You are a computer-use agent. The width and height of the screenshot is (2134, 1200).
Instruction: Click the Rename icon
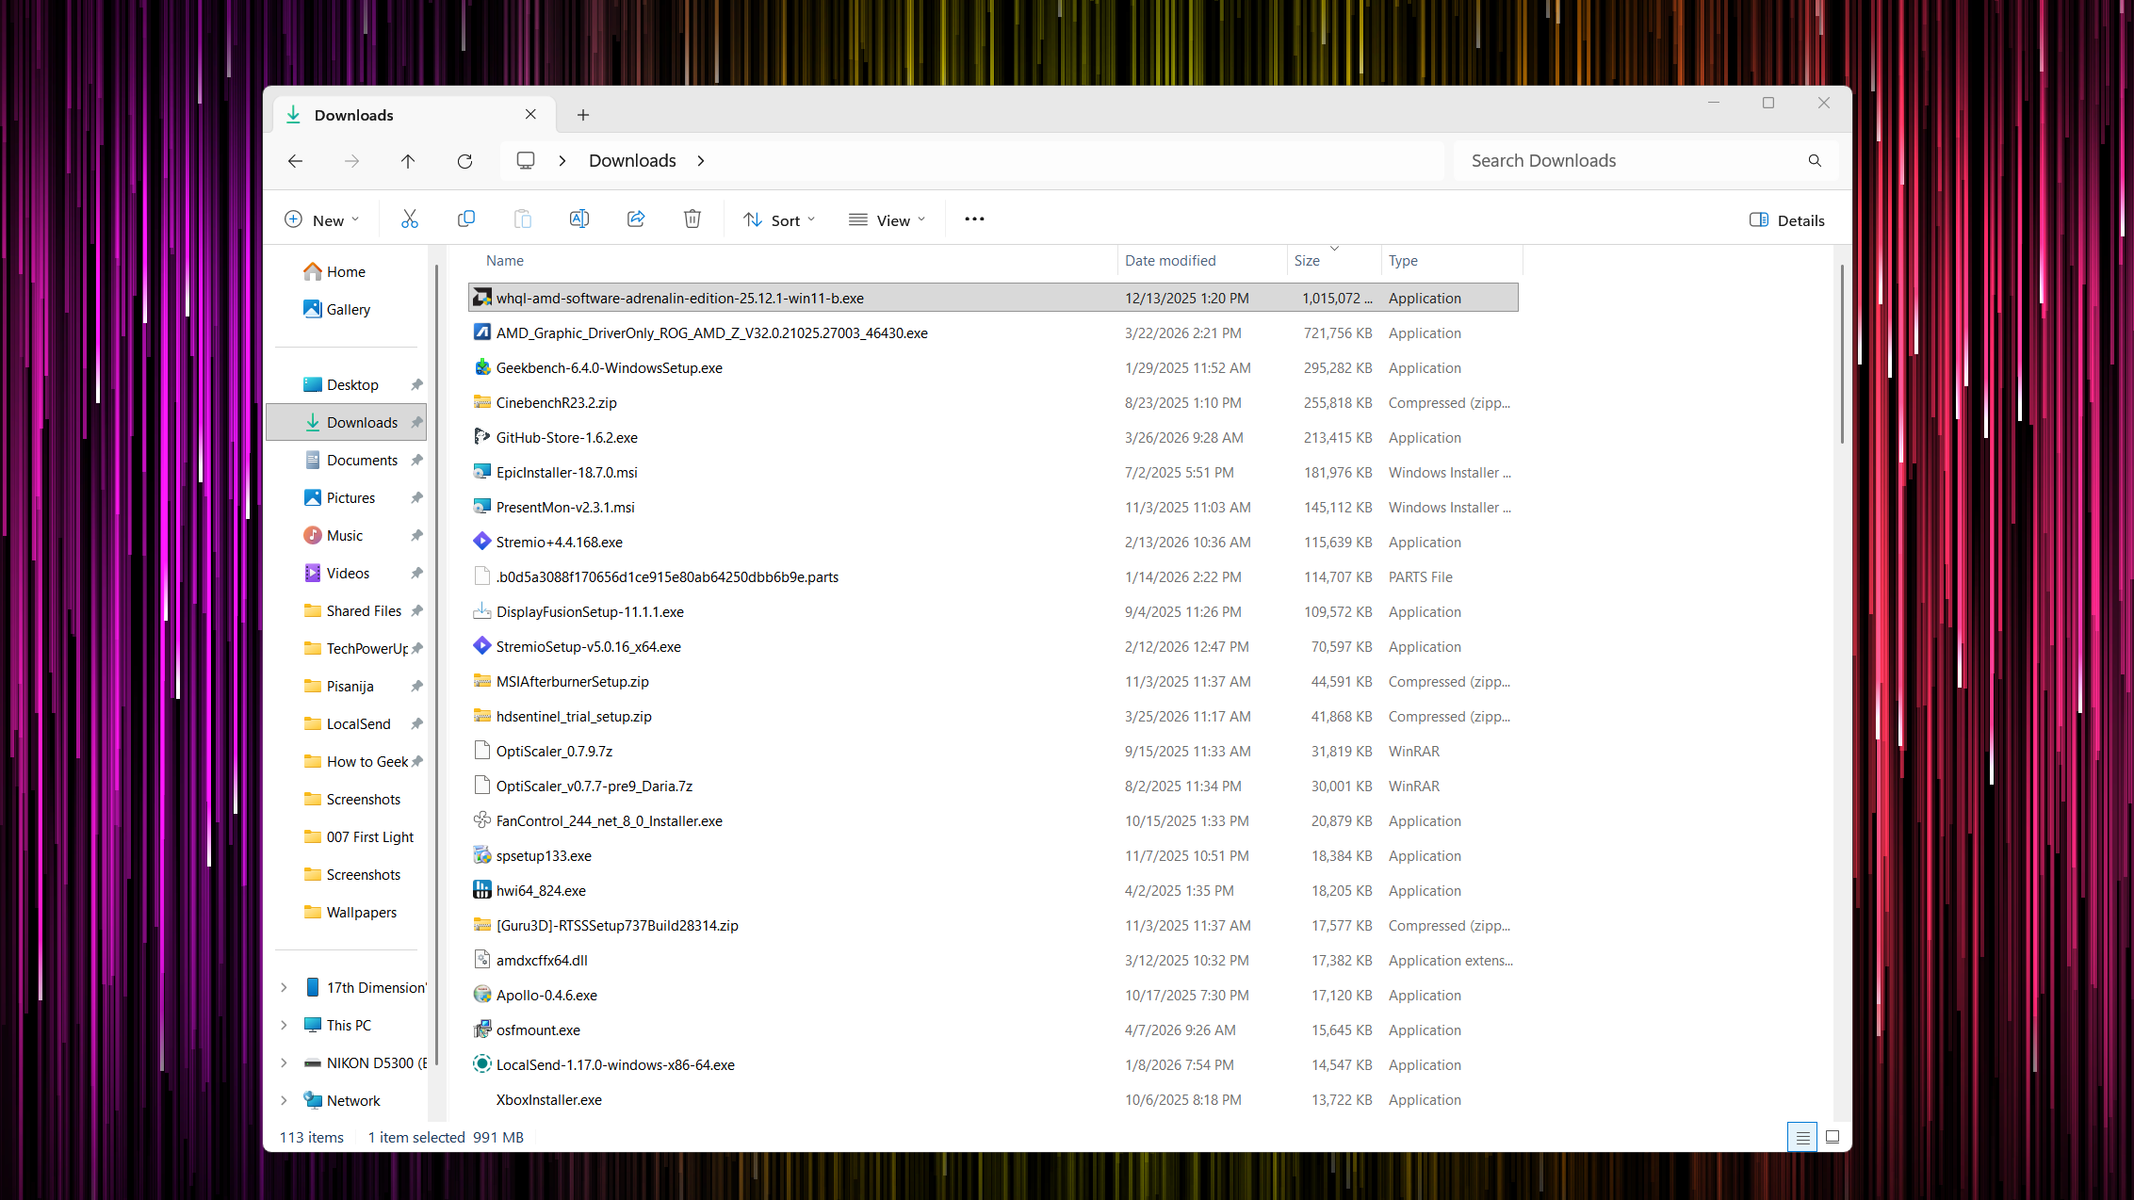578,219
